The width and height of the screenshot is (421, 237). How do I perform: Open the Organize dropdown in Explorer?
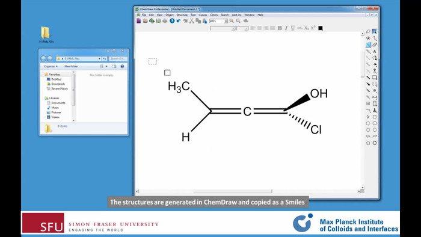(x=51, y=66)
